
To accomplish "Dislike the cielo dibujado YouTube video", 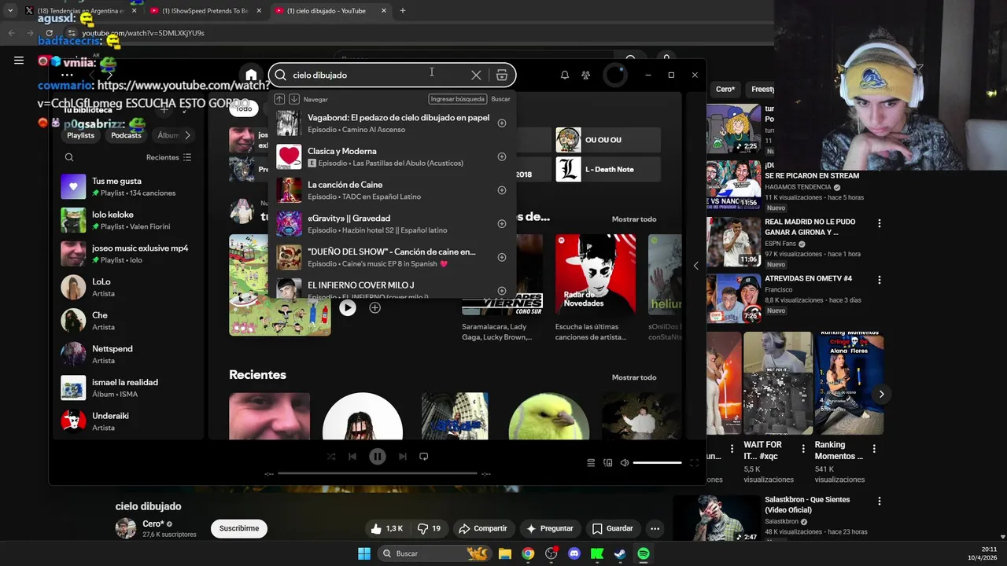I will (x=429, y=528).
